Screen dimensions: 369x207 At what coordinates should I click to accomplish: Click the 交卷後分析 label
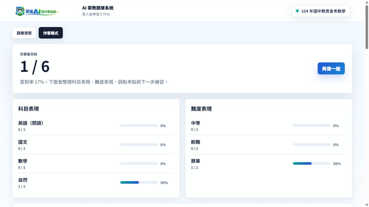point(29,54)
